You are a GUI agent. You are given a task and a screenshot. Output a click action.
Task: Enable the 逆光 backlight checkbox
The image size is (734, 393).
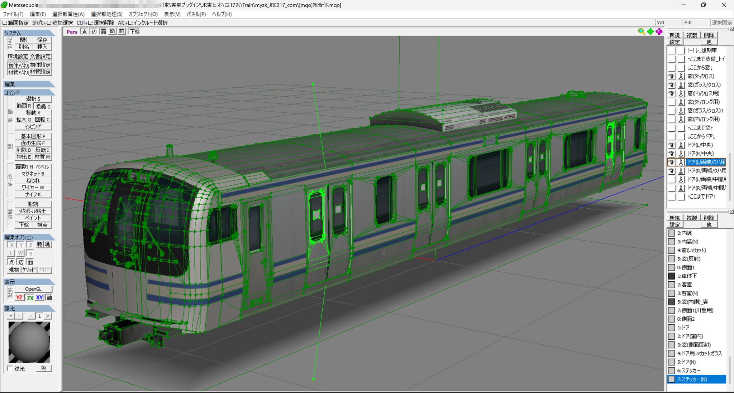10,368
